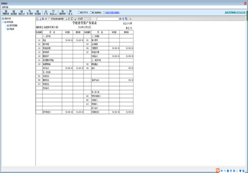
Task: Collapse the 报表分类 root tree node
Action: [3, 19]
